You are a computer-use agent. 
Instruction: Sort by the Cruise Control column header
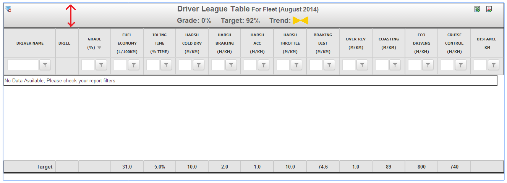pyautogui.click(x=454, y=43)
